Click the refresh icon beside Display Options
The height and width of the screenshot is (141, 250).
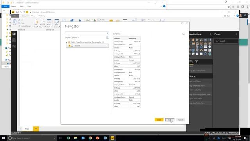point(107,38)
